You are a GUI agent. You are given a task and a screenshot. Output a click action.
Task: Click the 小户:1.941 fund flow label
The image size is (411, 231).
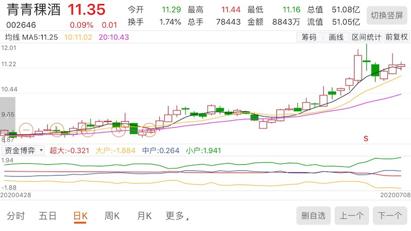point(203,150)
